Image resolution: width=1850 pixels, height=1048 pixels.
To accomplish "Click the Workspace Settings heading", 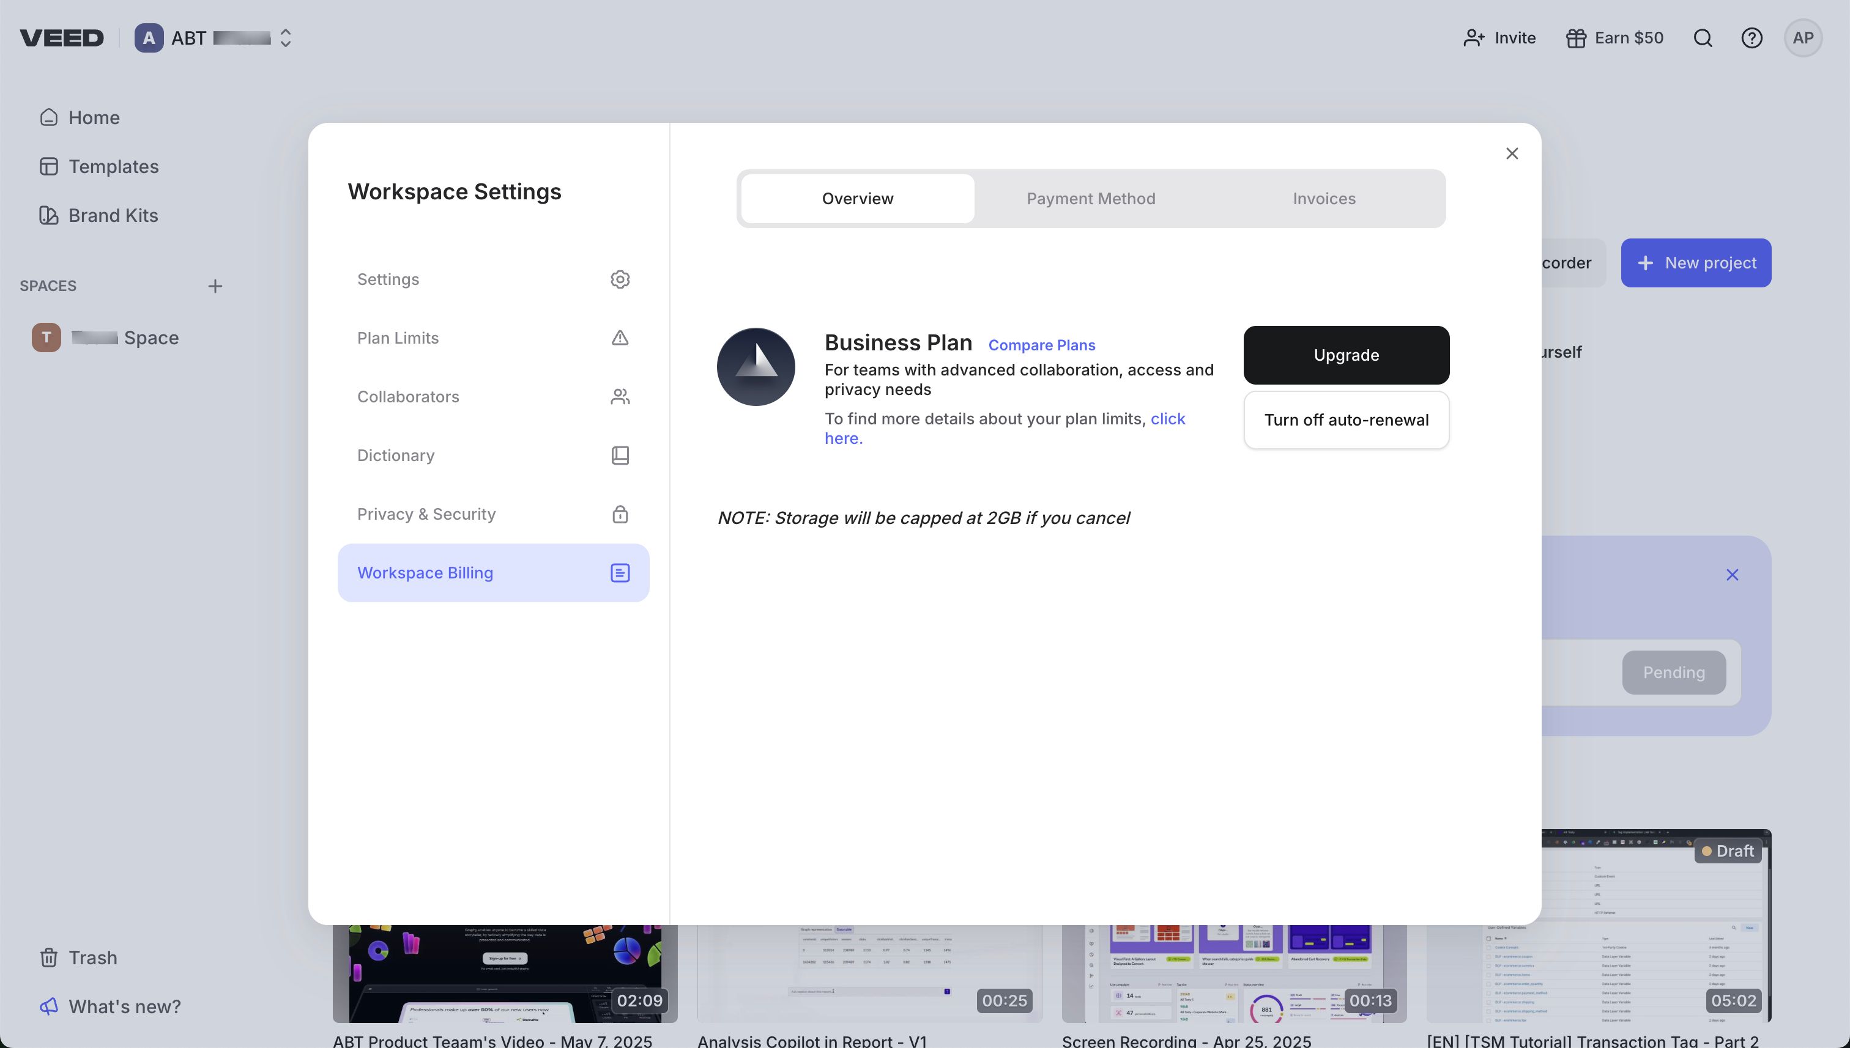I will (455, 192).
